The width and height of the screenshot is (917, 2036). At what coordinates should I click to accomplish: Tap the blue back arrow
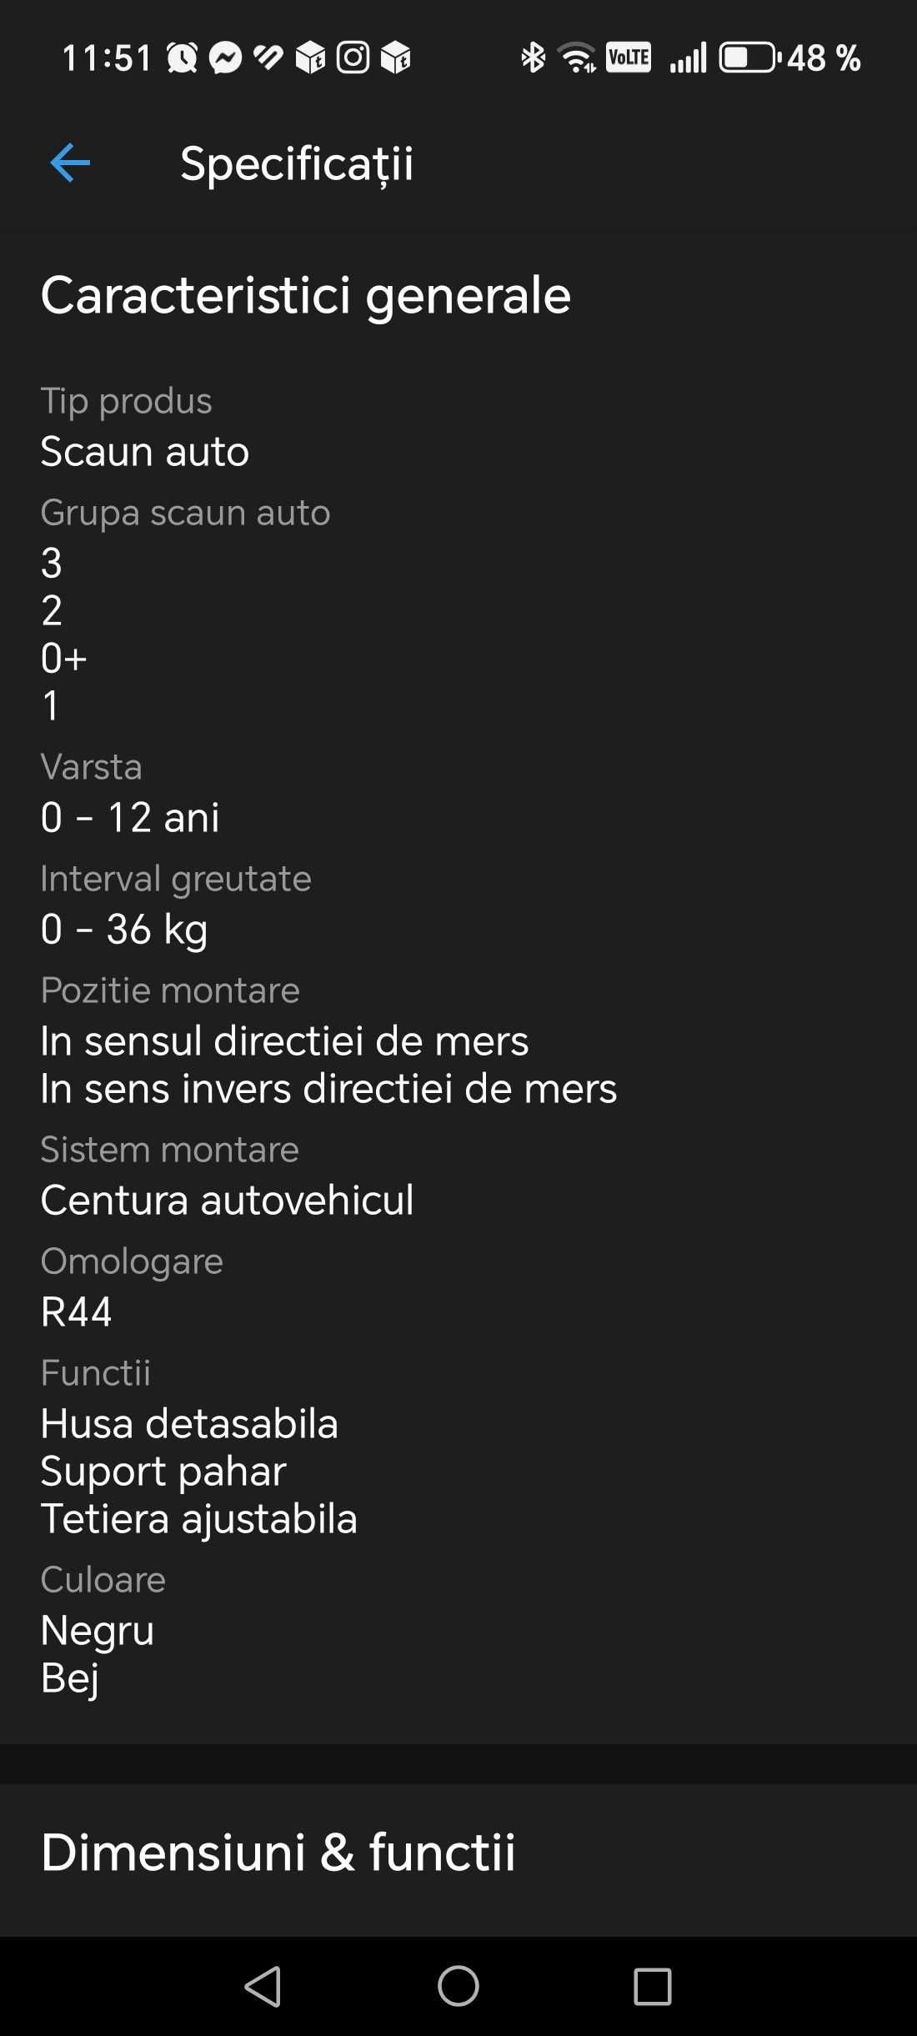pos(70,163)
